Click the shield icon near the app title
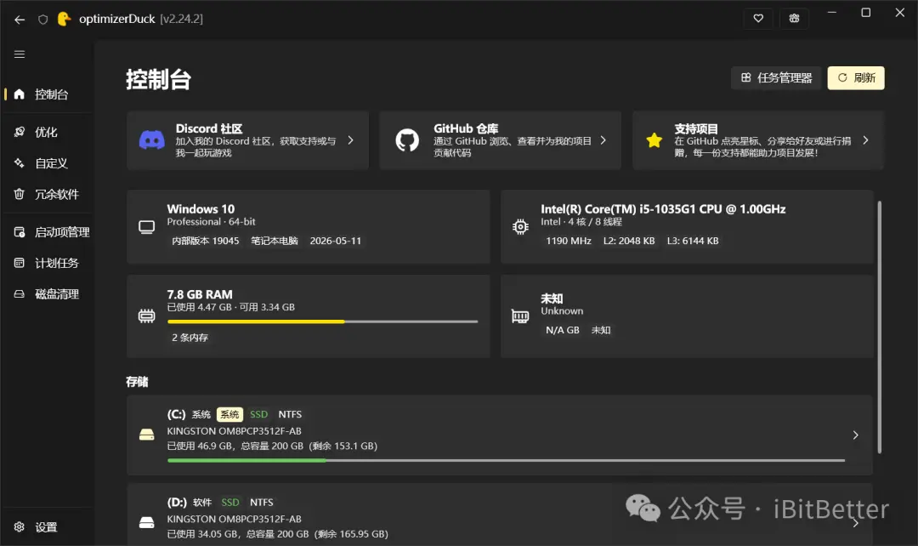 point(42,20)
